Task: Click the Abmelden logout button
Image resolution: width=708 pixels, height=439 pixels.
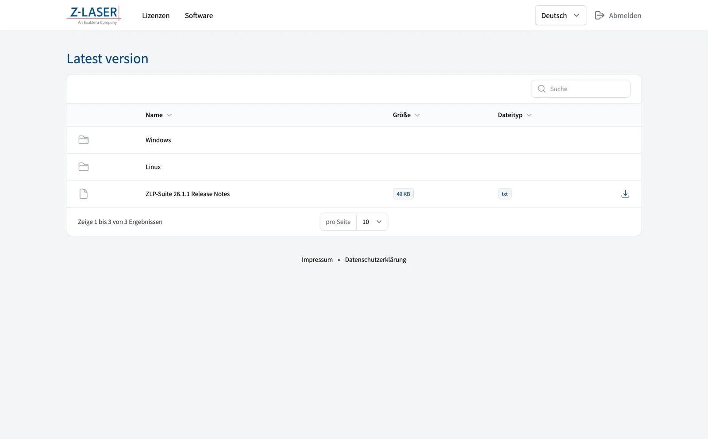Action: pyautogui.click(x=624, y=15)
